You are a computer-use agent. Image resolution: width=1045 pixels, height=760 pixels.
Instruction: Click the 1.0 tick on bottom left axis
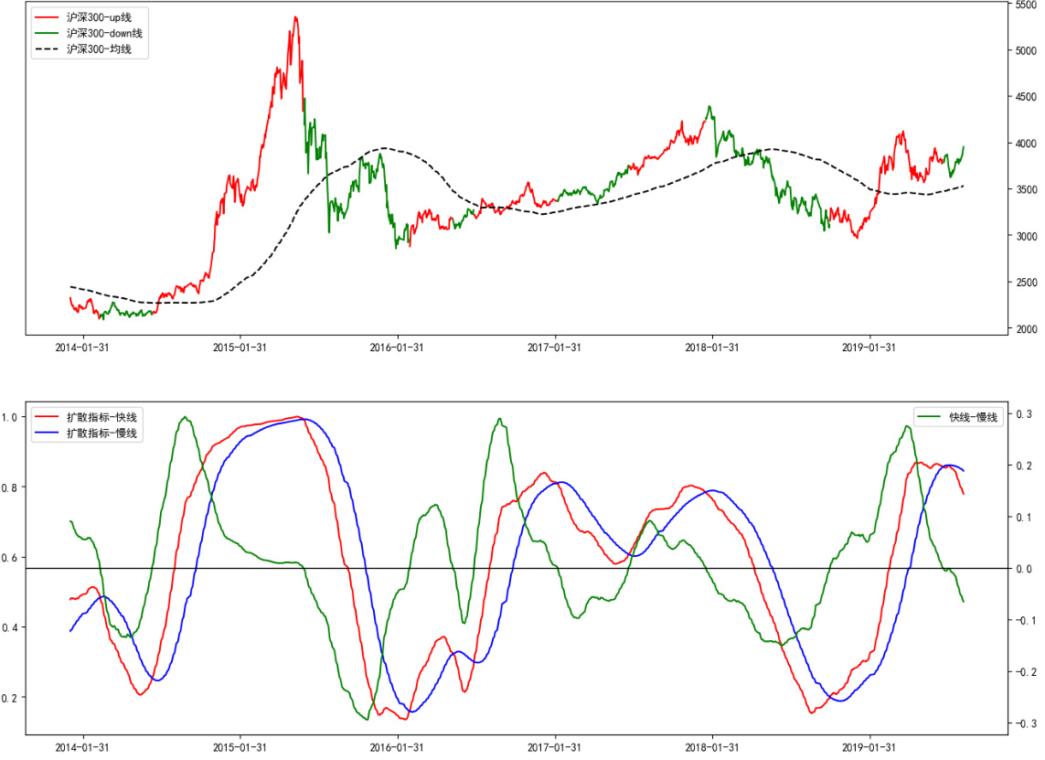coord(10,417)
